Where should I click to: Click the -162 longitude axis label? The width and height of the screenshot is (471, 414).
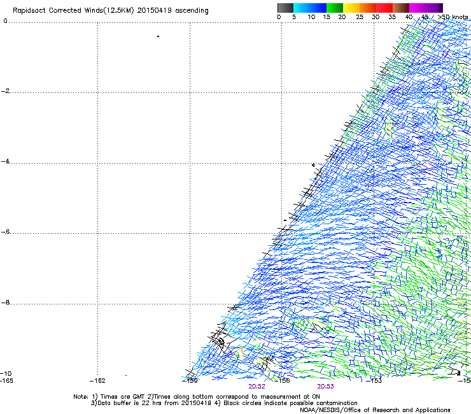click(97, 381)
